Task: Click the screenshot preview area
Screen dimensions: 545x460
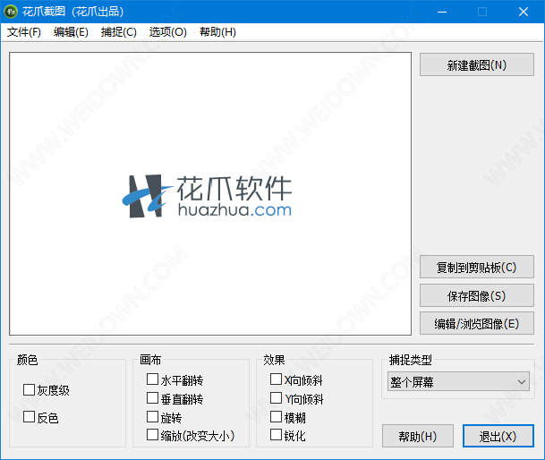Action: 210,193
